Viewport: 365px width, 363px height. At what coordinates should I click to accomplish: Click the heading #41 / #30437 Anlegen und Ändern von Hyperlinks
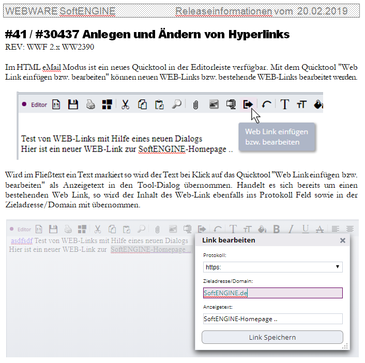coord(147,34)
